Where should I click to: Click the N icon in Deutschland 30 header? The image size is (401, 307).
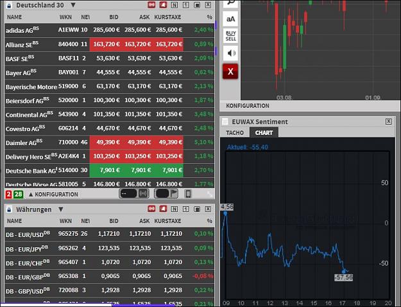pyautogui.click(x=175, y=5)
